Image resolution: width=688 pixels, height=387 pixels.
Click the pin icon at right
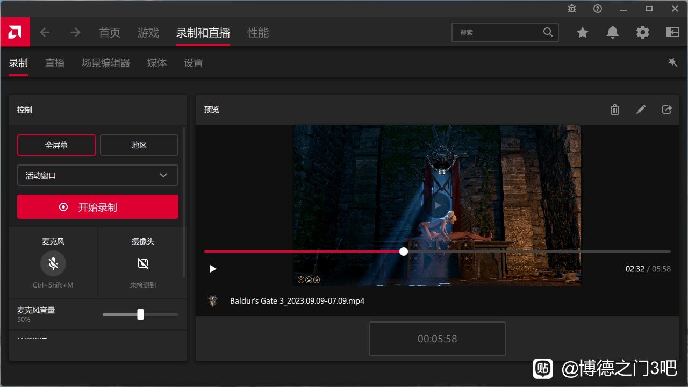click(x=673, y=62)
